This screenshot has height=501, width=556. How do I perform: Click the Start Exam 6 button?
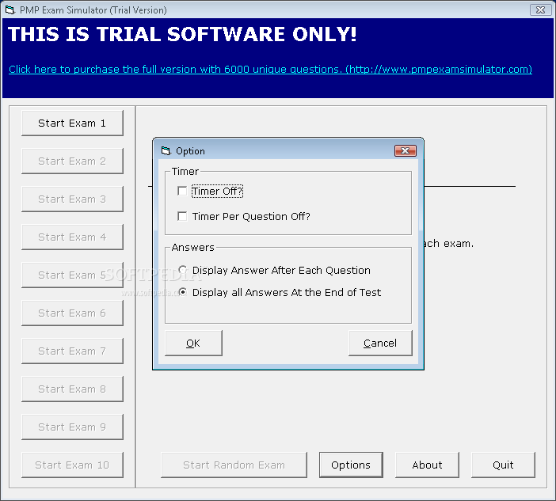72,313
